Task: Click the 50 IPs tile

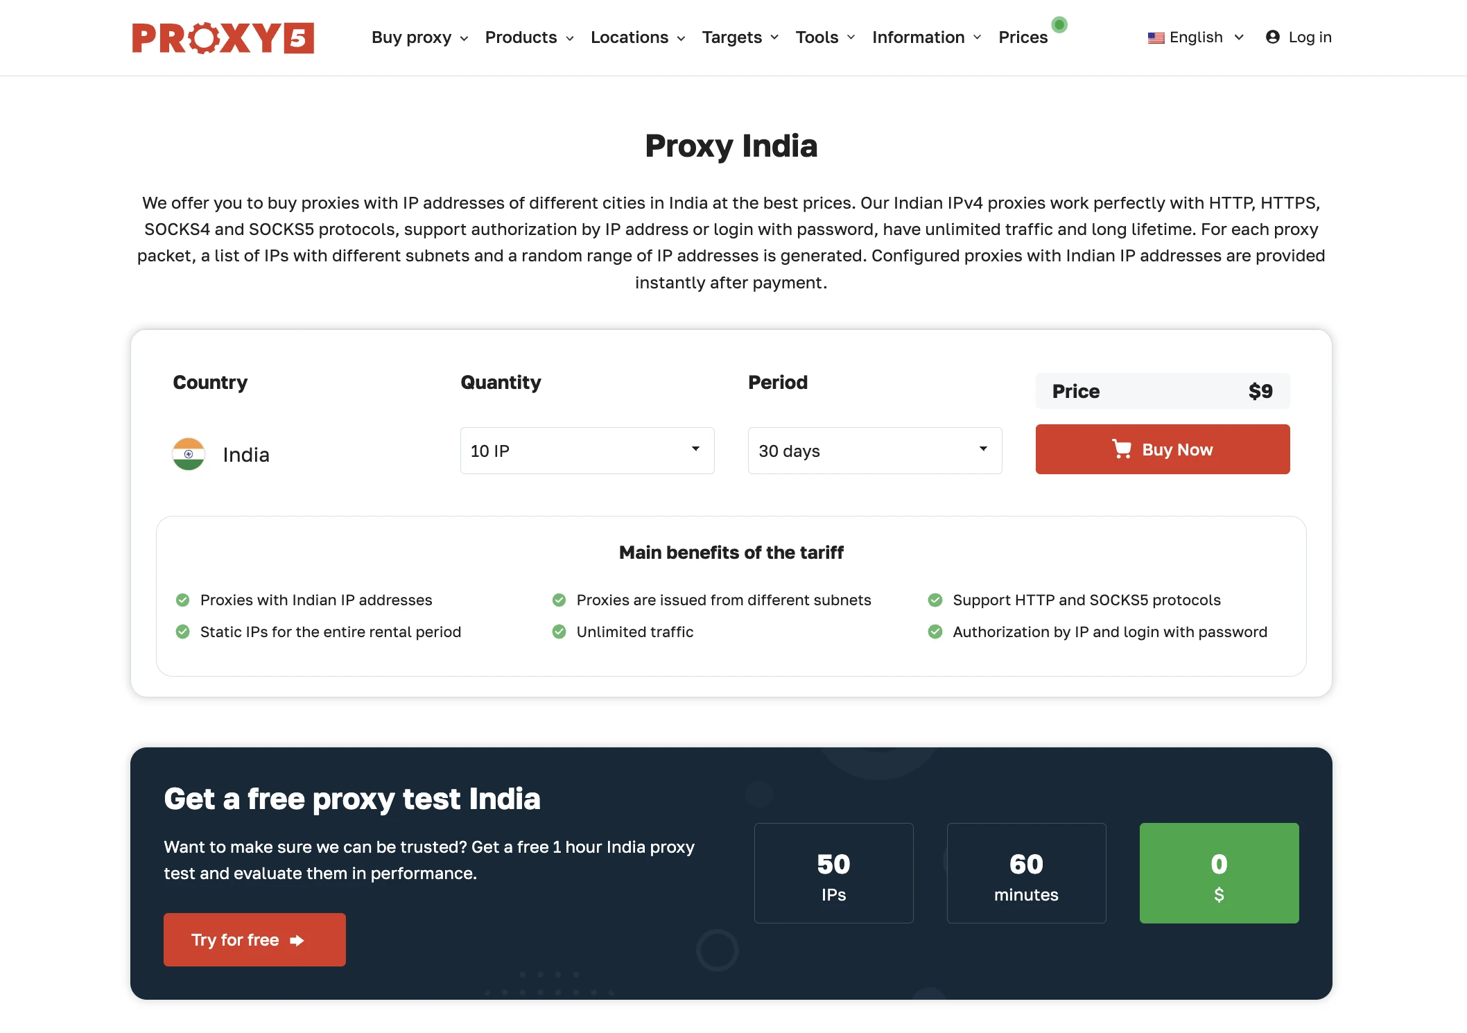Action: pyautogui.click(x=833, y=873)
